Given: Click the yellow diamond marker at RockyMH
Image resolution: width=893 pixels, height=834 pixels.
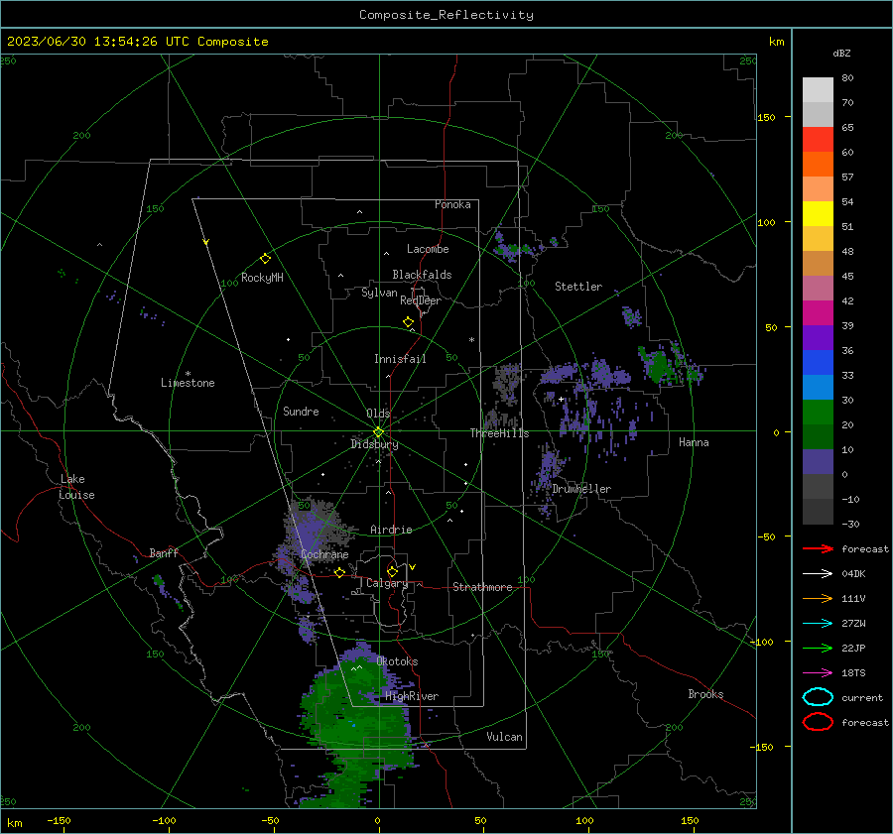Looking at the screenshot, I should tap(265, 259).
